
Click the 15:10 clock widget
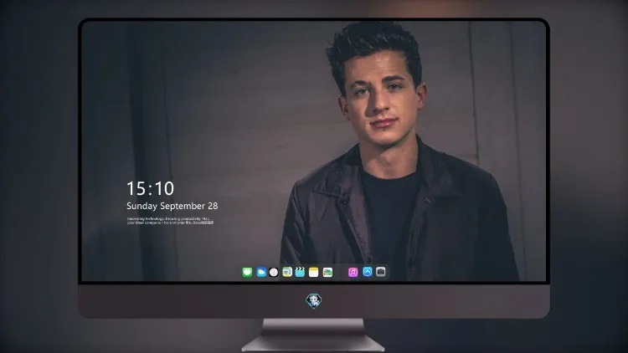click(150, 188)
